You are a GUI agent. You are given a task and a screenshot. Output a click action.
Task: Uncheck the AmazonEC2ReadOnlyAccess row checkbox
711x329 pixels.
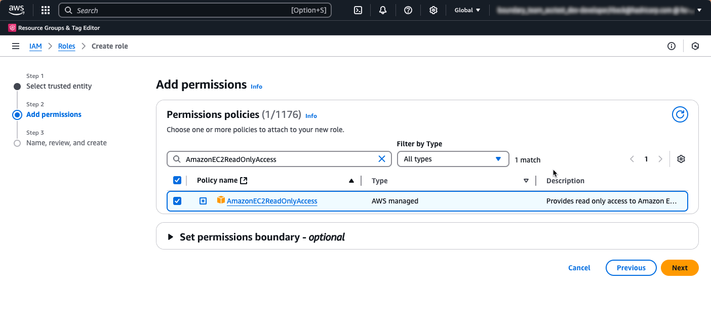coord(177,201)
